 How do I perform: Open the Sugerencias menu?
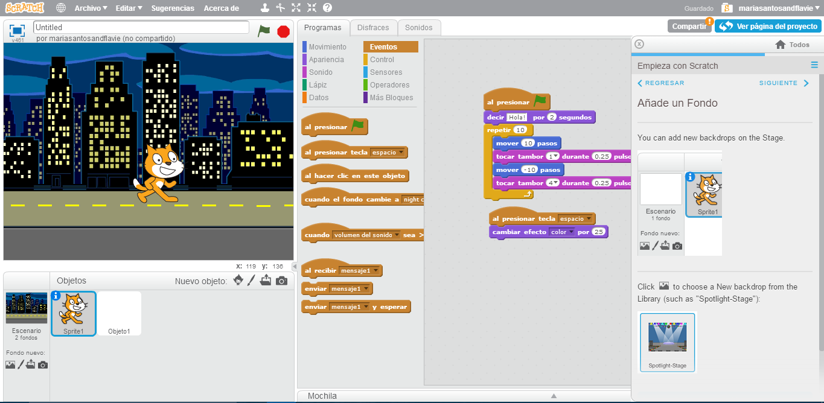click(x=173, y=8)
